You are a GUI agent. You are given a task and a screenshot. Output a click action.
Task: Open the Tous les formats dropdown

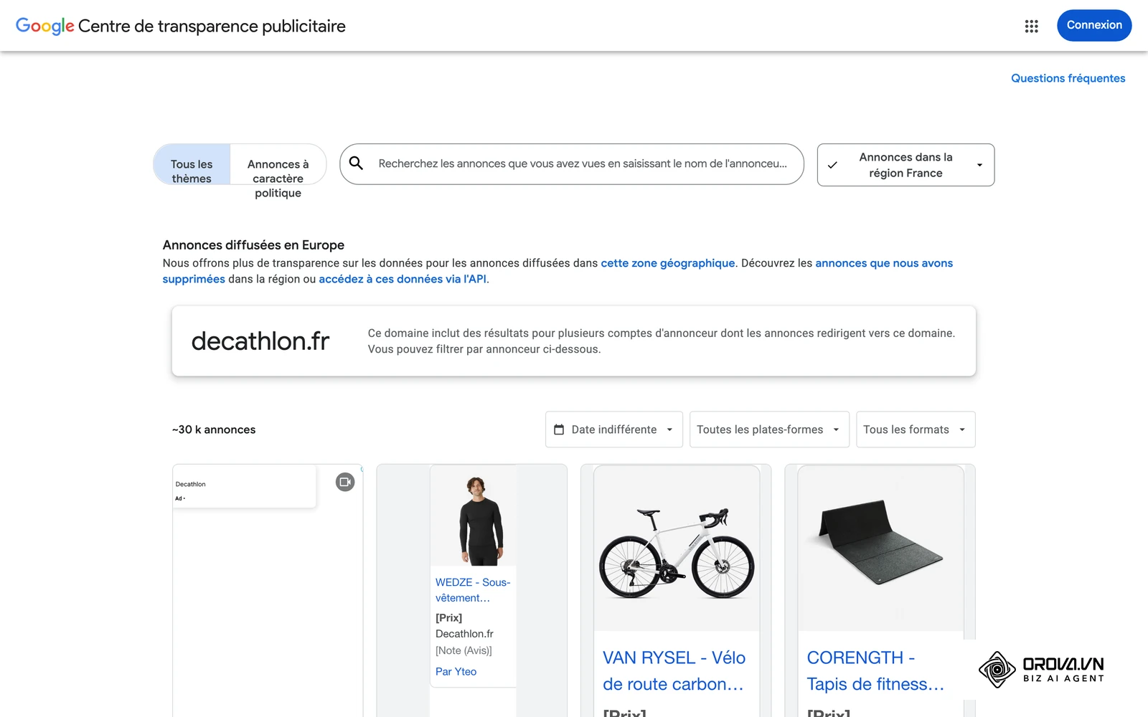pos(916,429)
